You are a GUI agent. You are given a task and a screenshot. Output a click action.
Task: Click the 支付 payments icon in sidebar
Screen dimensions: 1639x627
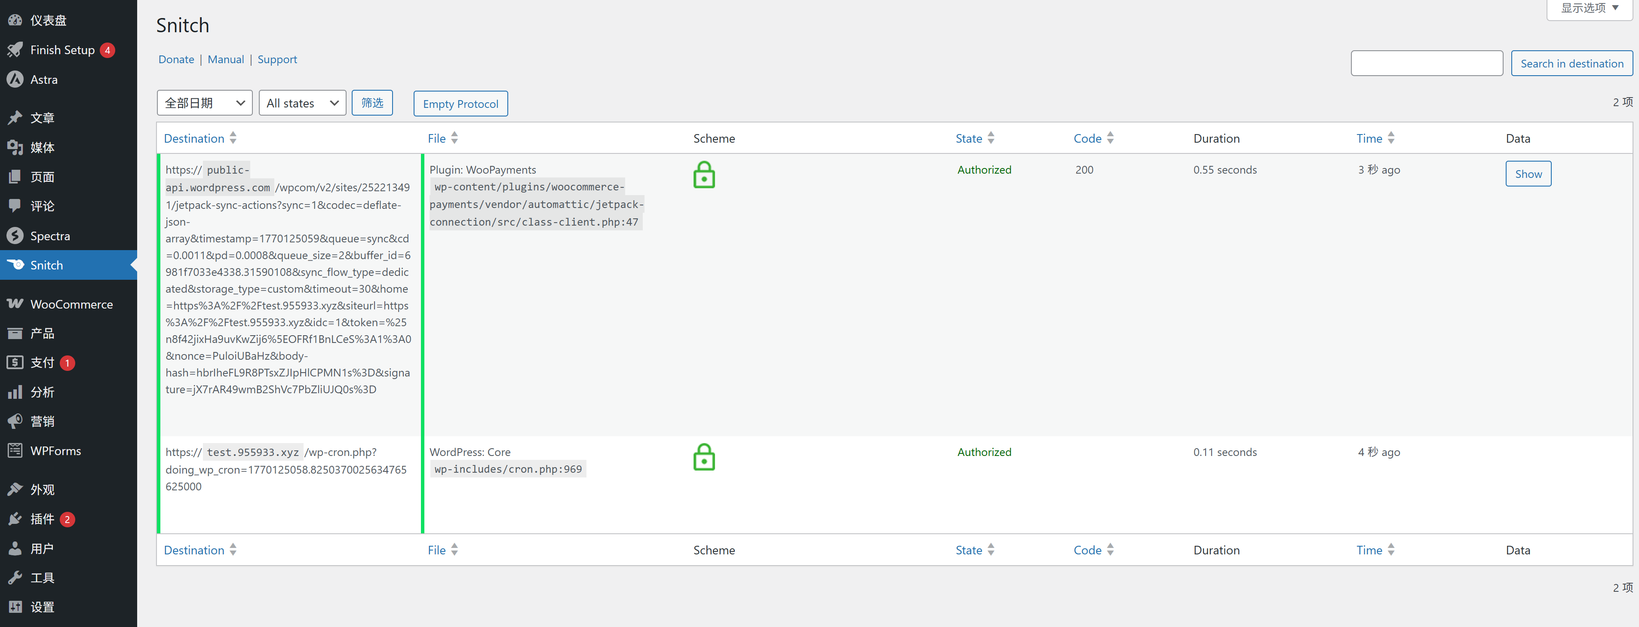15,362
